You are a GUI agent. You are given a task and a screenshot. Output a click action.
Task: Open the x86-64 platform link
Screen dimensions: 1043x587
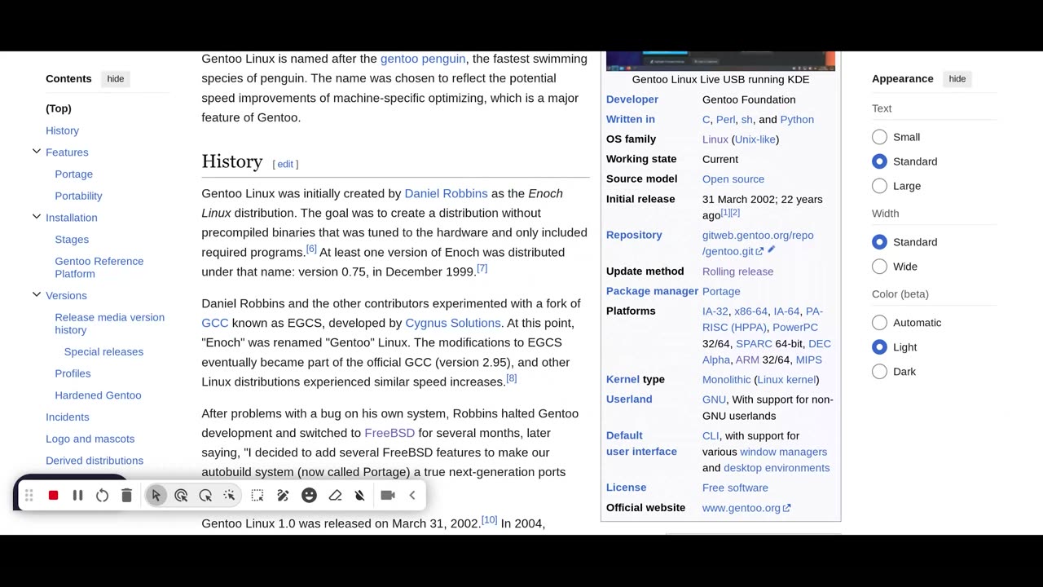750,311
